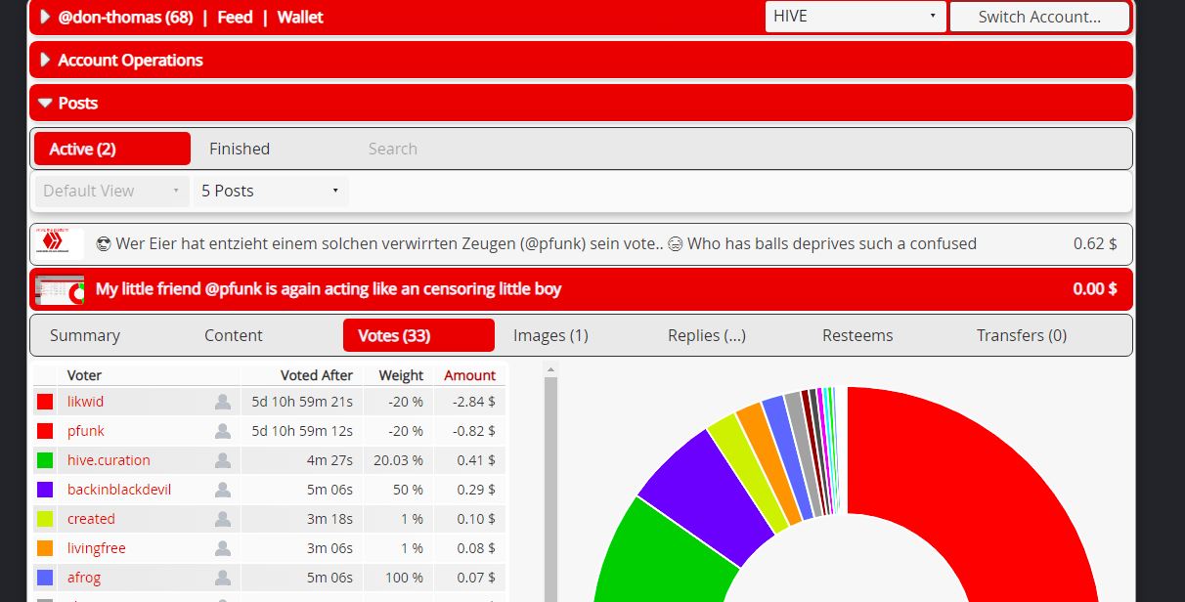Image resolution: width=1185 pixels, height=602 pixels.
Task: Click the person icon in the afrog row
Action: pyautogui.click(x=223, y=578)
